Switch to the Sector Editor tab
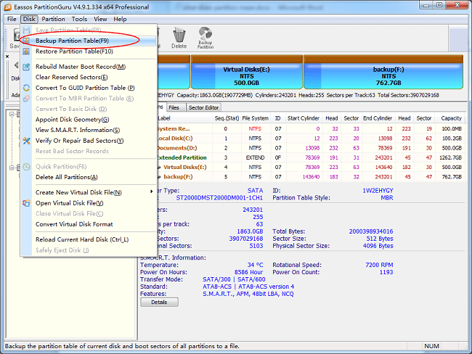 (204, 107)
